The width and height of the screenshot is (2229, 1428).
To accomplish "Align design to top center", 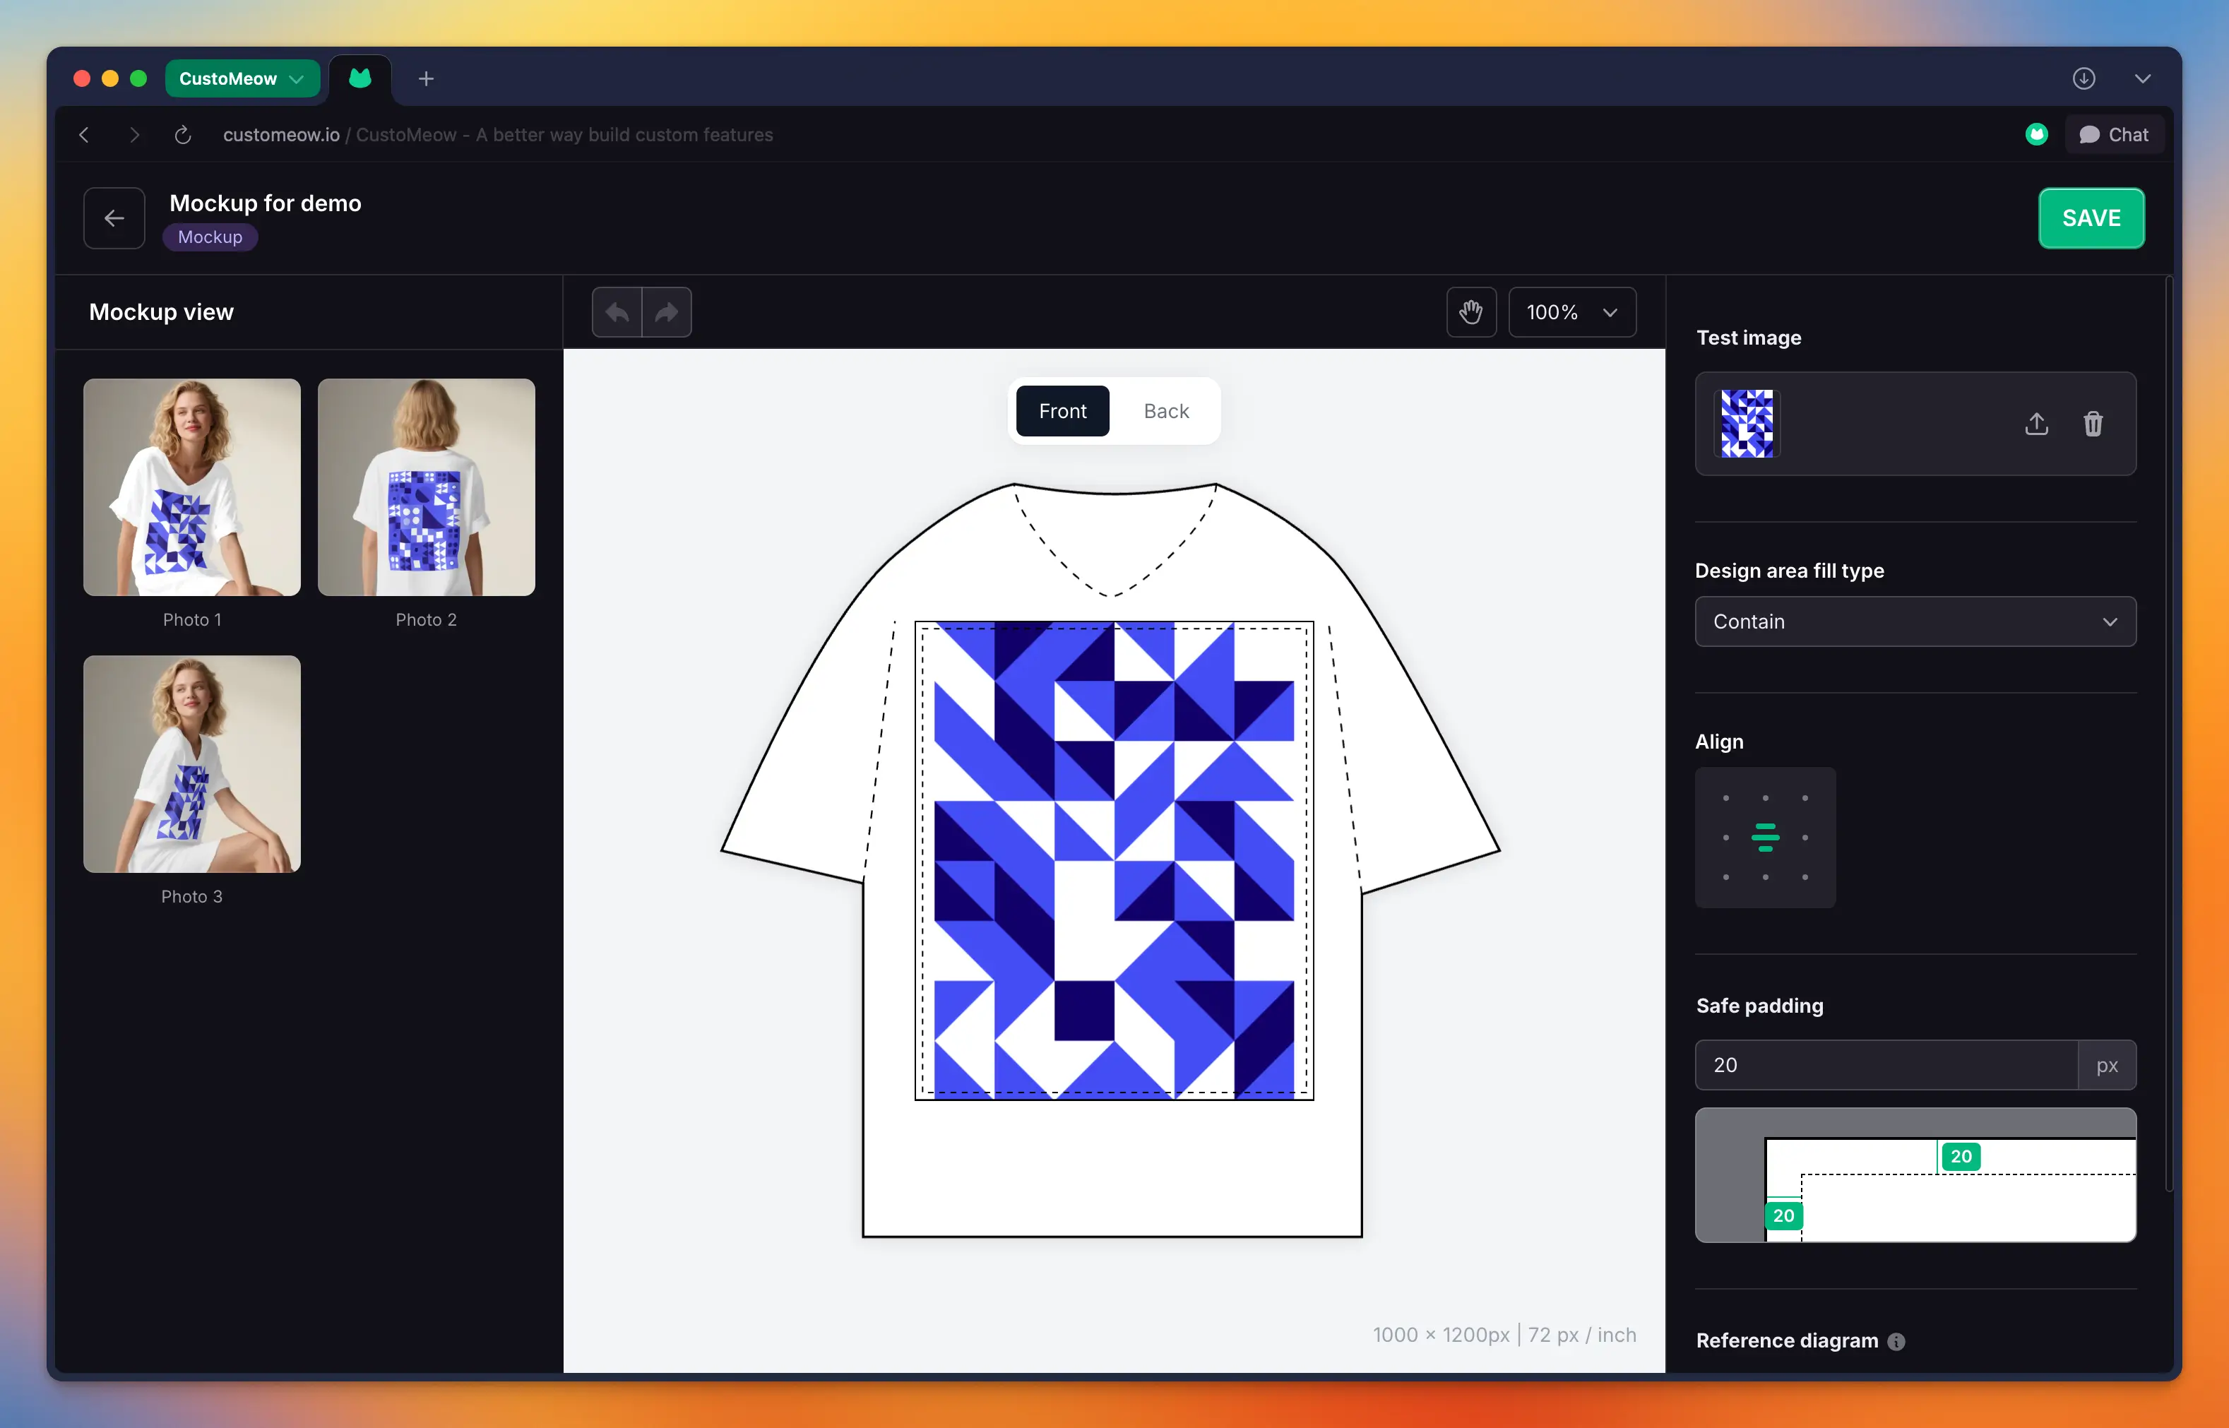I will point(1766,798).
